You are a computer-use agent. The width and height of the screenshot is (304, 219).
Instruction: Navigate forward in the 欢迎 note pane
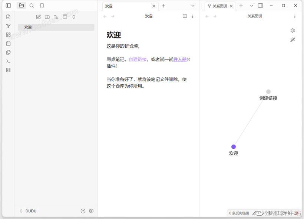pyautogui.click(x=113, y=16)
